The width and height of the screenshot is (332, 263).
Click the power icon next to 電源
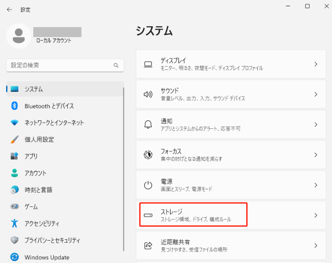tap(148, 185)
